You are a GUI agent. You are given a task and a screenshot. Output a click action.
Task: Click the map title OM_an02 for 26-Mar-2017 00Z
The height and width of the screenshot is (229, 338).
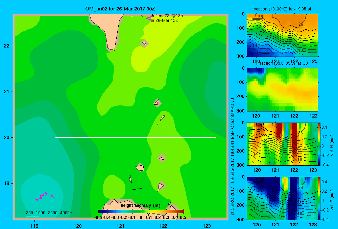120,9
